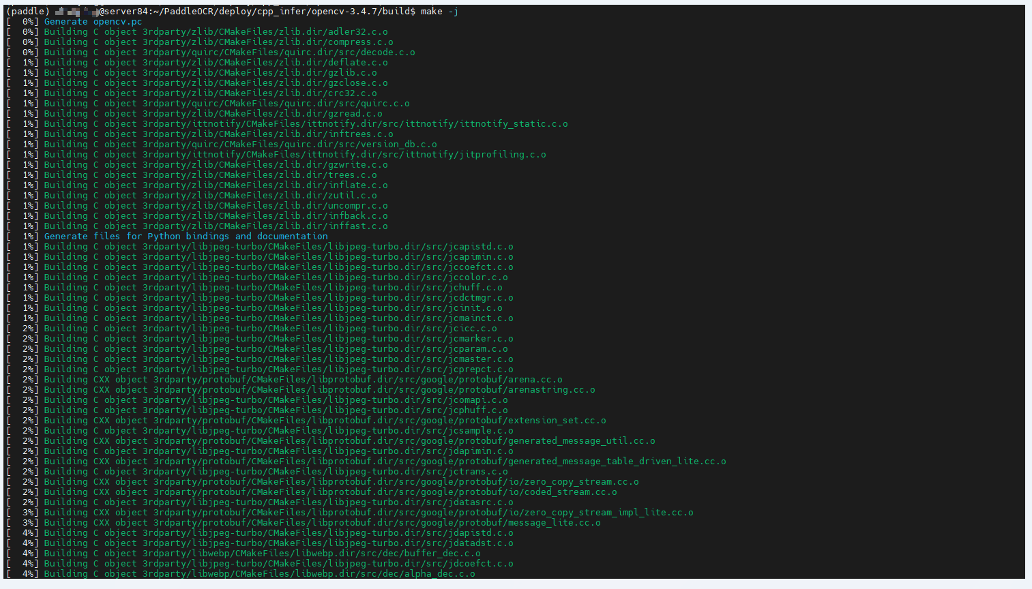1032x589 pixels.
Task: Click the jcdctmgr.c.o build line
Action: (260, 298)
